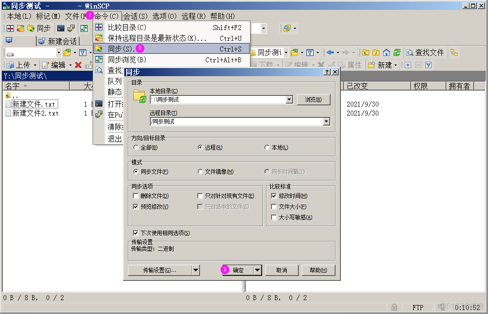The height and width of the screenshot is (314, 488).
Task: Toggle the 预览修改 checkbox
Action: [x=136, y=206]
